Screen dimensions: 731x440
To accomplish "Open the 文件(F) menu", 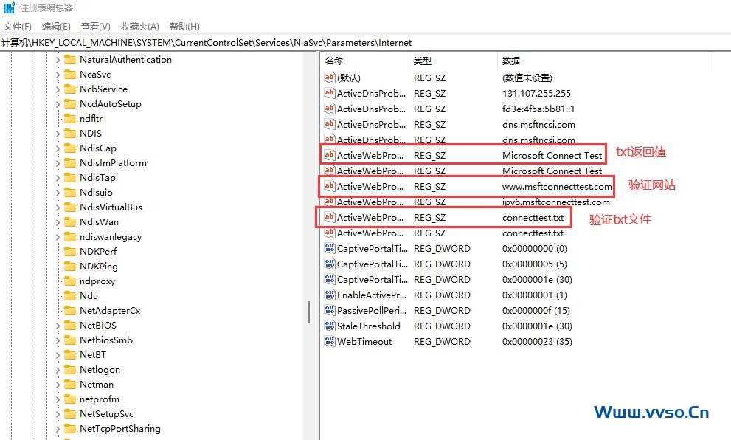I will [18, 26].
